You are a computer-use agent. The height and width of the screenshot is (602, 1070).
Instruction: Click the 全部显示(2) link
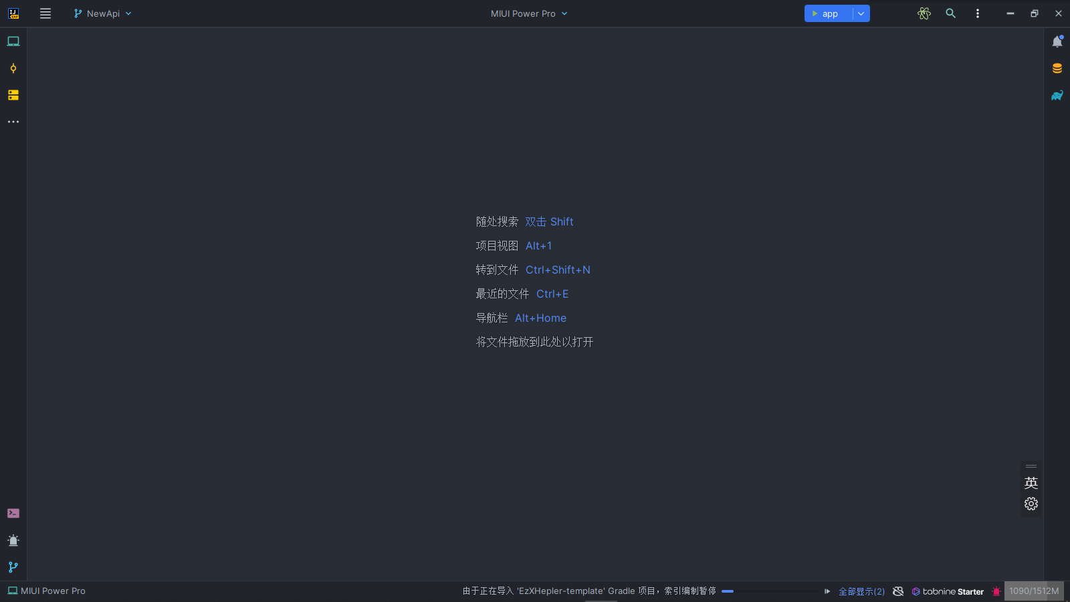pos(861,591)
